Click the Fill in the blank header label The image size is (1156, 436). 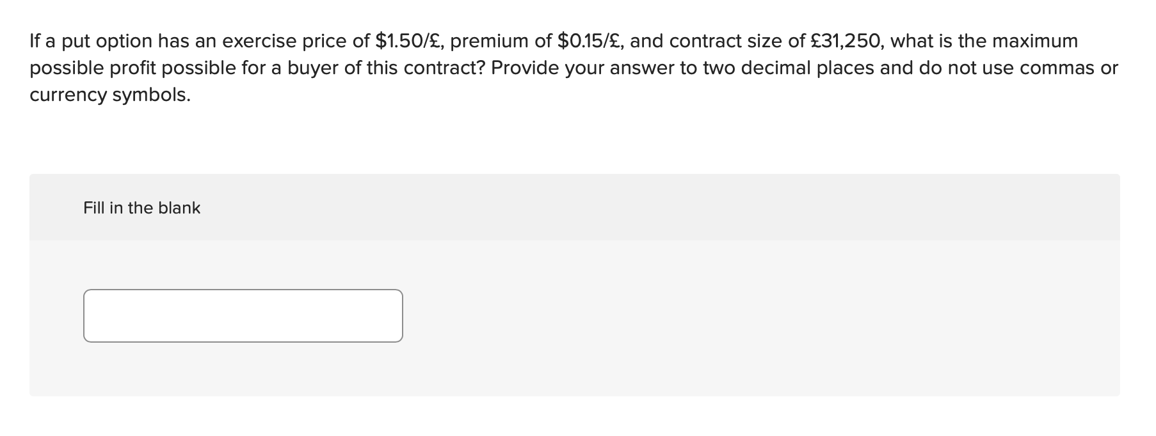tap(142, 207)
